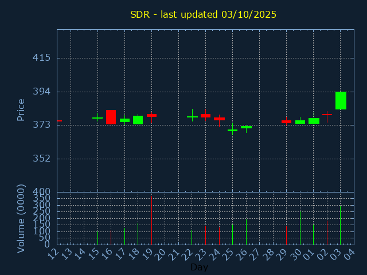Select the green candlestick on day 18
Screen dimensions: 367x275
[x=138, y=120]
